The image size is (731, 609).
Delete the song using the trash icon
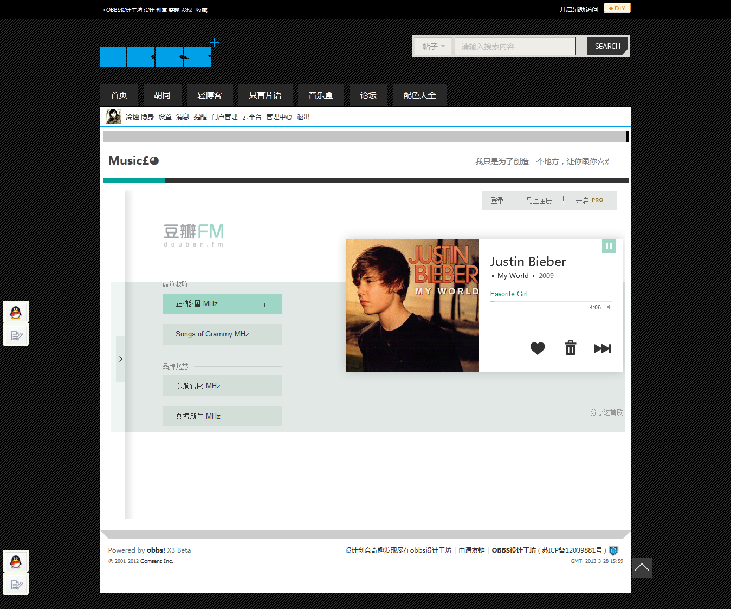[x=571, y=348]
